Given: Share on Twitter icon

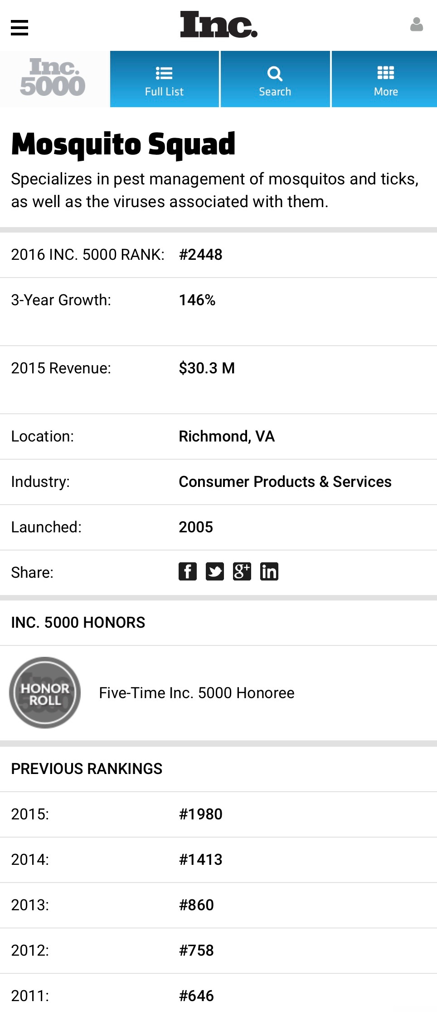Looking at the screenshot, I should [215, 571].
